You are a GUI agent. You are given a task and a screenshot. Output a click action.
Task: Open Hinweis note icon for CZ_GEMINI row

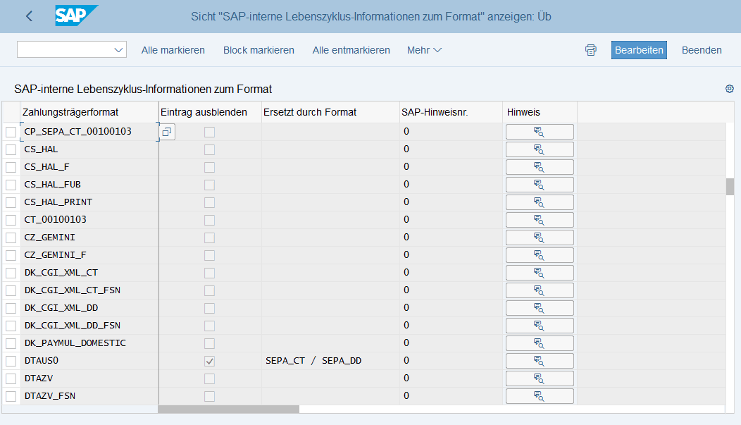click(540, 238)
